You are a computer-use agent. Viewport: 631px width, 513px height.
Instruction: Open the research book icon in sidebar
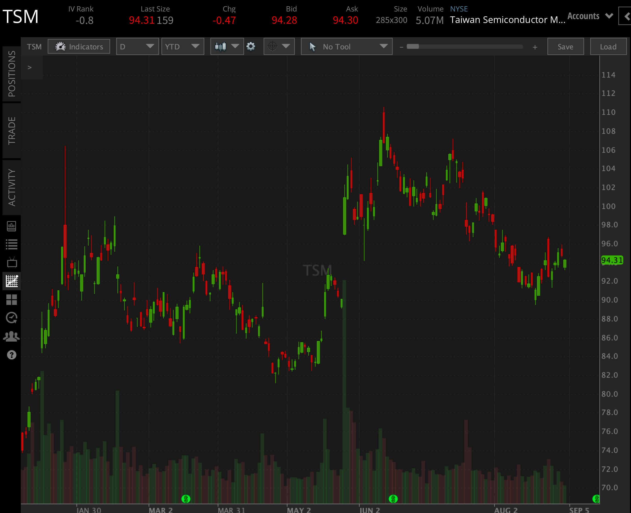tap(11, 226)
